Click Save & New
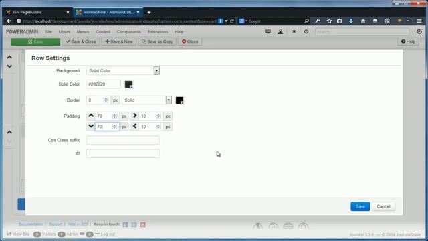428x241 pixels. coord(119,42)
